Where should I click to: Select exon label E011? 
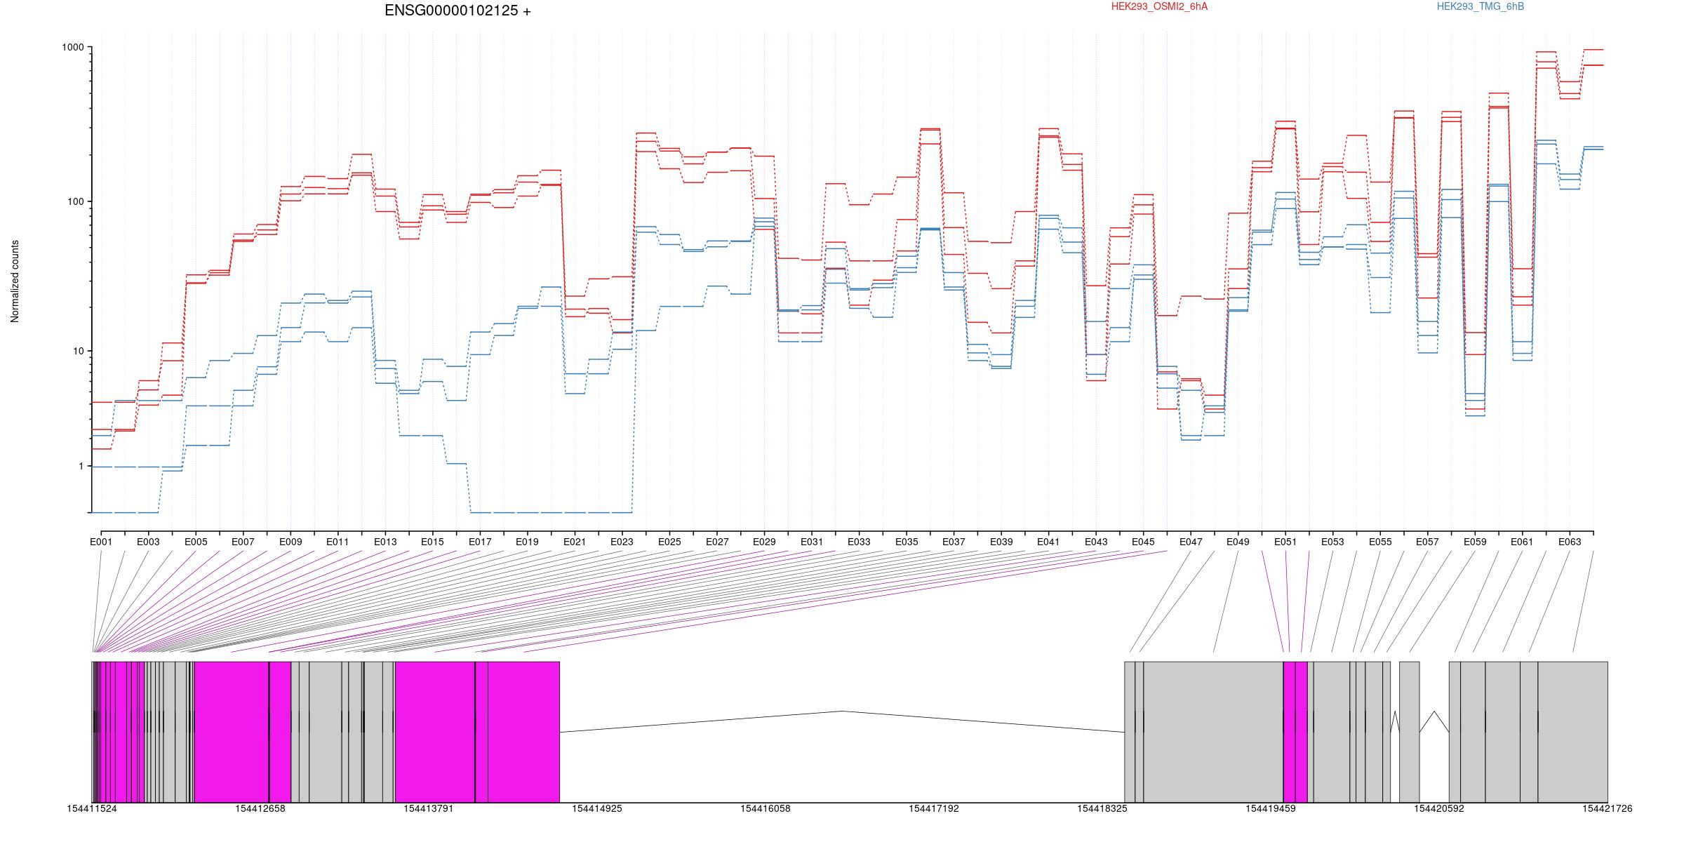[x=338, y=542]
